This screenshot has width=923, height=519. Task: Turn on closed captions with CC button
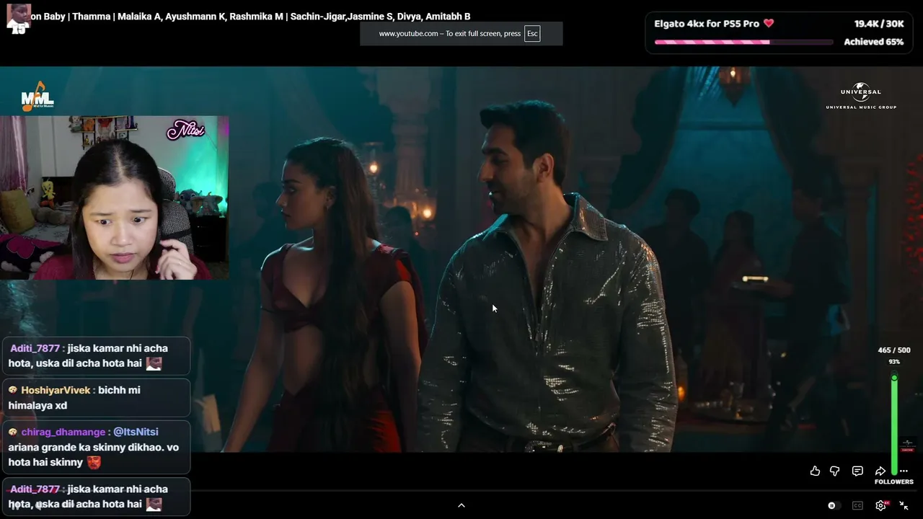[857, 505]
